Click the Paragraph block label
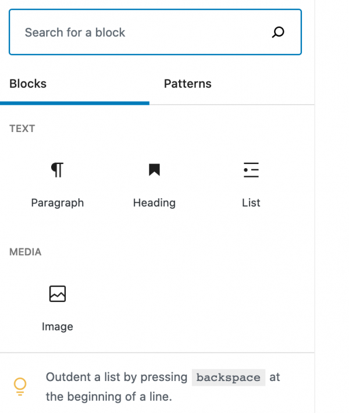 (58, 203)
